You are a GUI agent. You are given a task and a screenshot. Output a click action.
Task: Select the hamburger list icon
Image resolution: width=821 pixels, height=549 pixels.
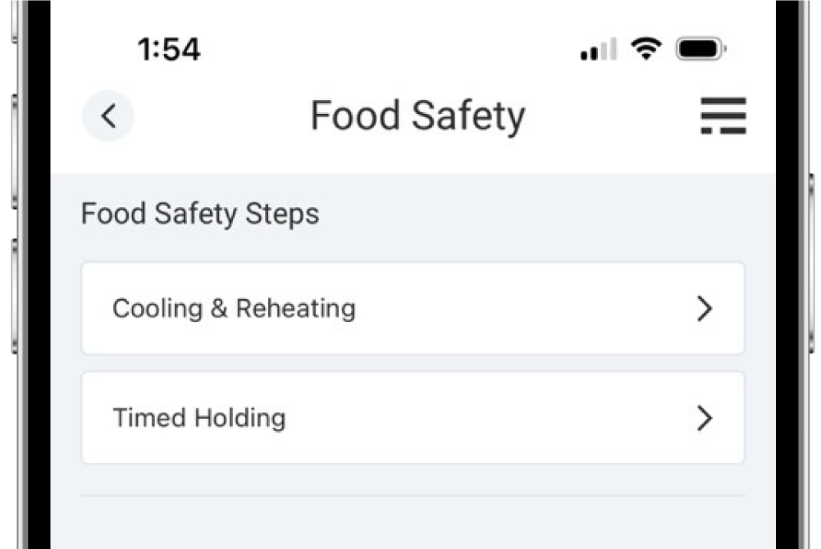pos(723,116)
